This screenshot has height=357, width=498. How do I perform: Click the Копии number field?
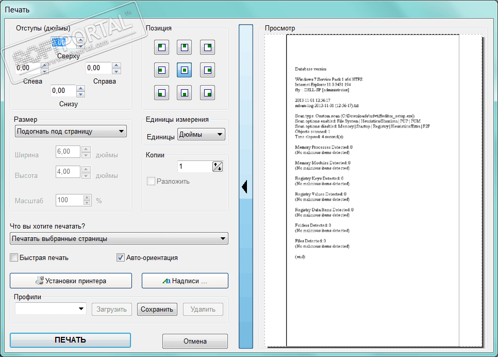pyautogui.click(x=195, y=167)
